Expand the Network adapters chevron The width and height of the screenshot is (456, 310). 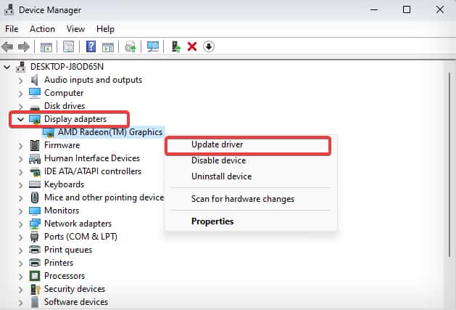(20, 224)
